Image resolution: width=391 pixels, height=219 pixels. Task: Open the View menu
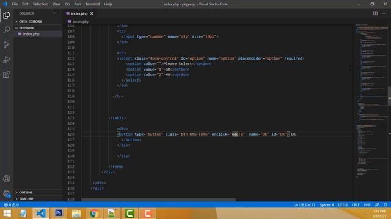[56, 4]
